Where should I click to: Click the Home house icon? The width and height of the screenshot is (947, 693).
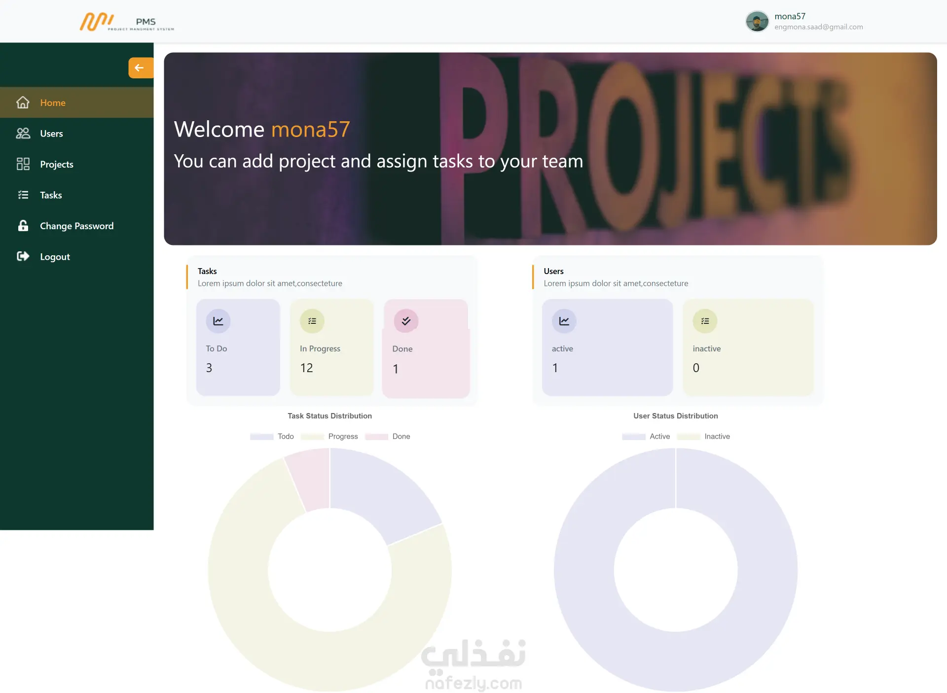(23, 103)
